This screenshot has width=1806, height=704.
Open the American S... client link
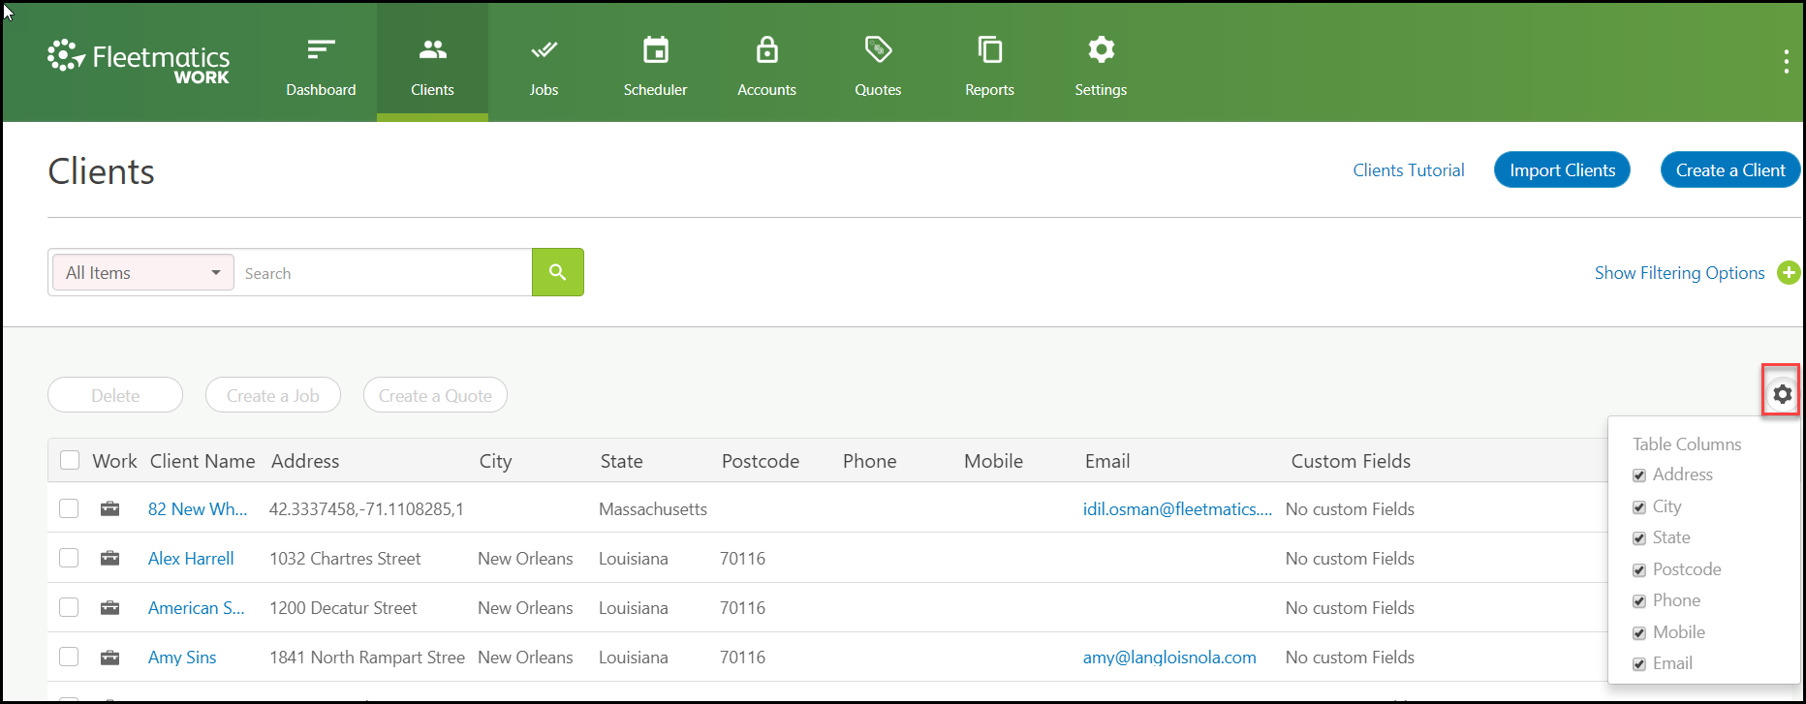click(197, 608)
